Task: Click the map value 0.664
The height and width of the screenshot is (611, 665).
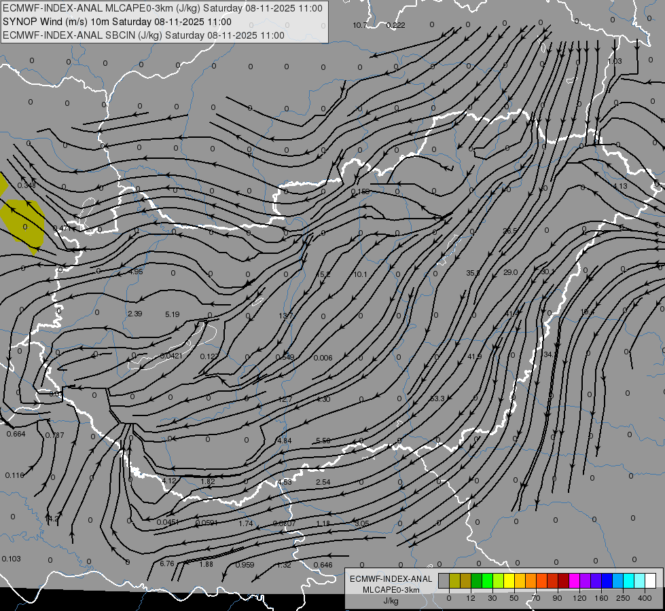Action: (x=16, y=434)
